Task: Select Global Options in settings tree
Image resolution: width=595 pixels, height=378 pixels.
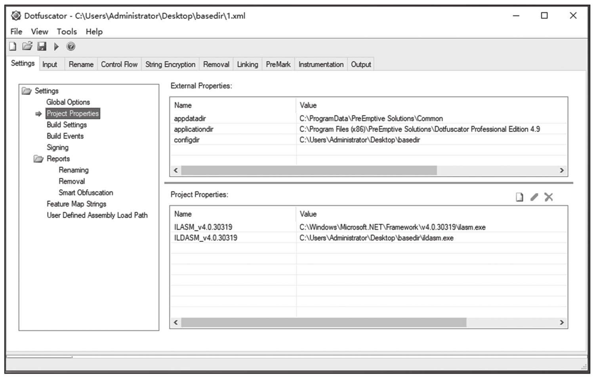Action: click(68, 102)
